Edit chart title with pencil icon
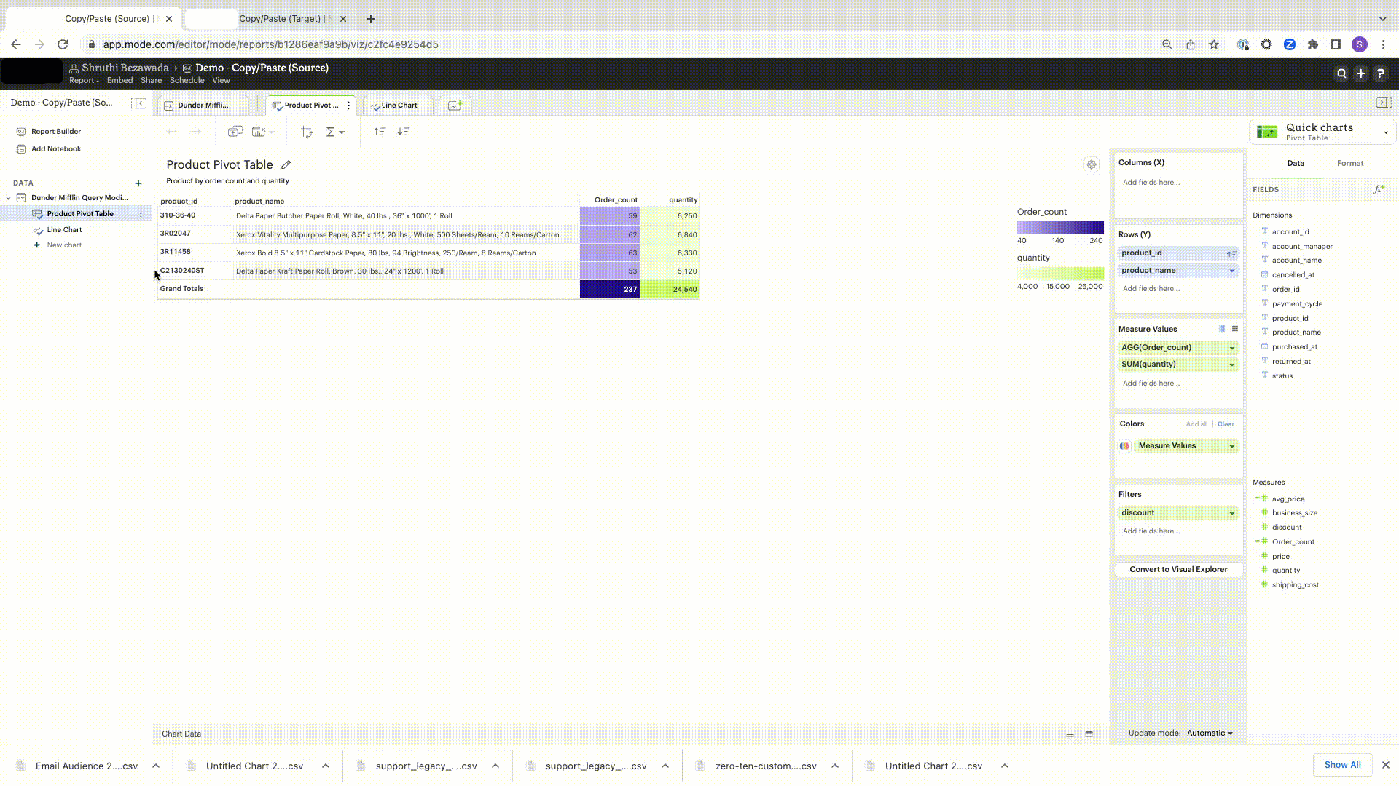1399x786 pixels. 286,165
